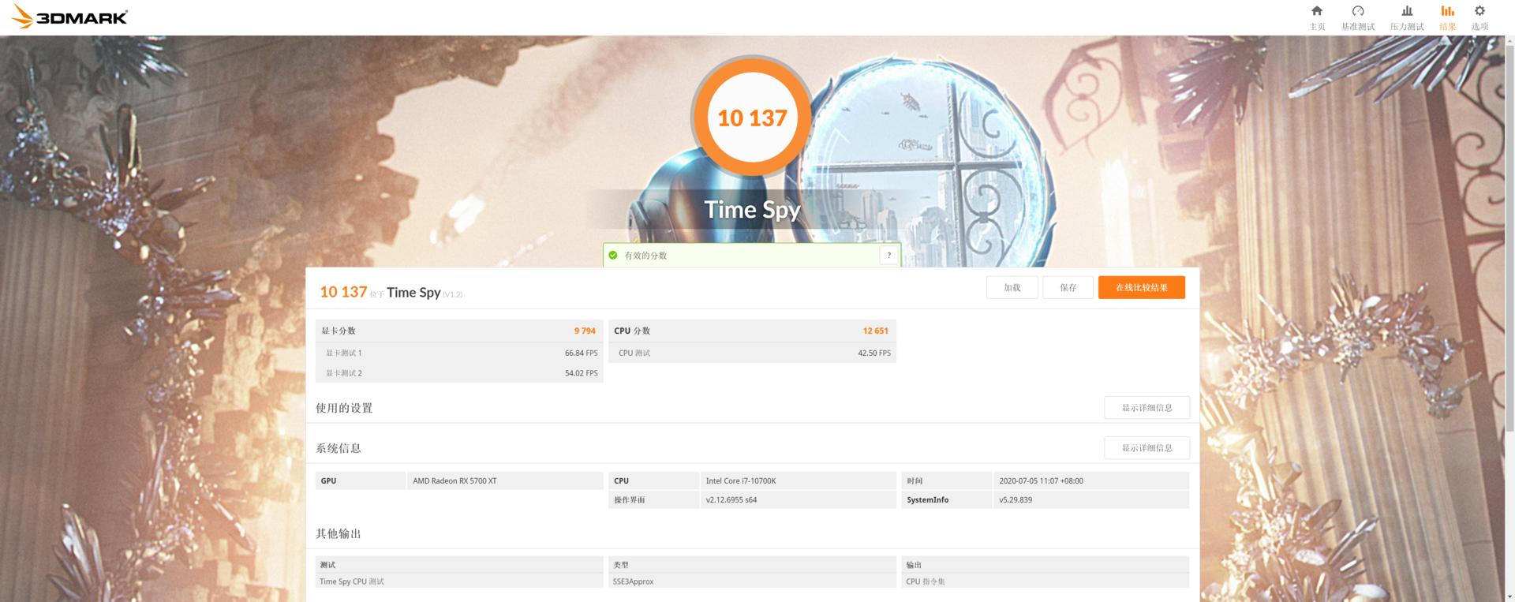Click the 66.84 FPS value

pos(581,353)
